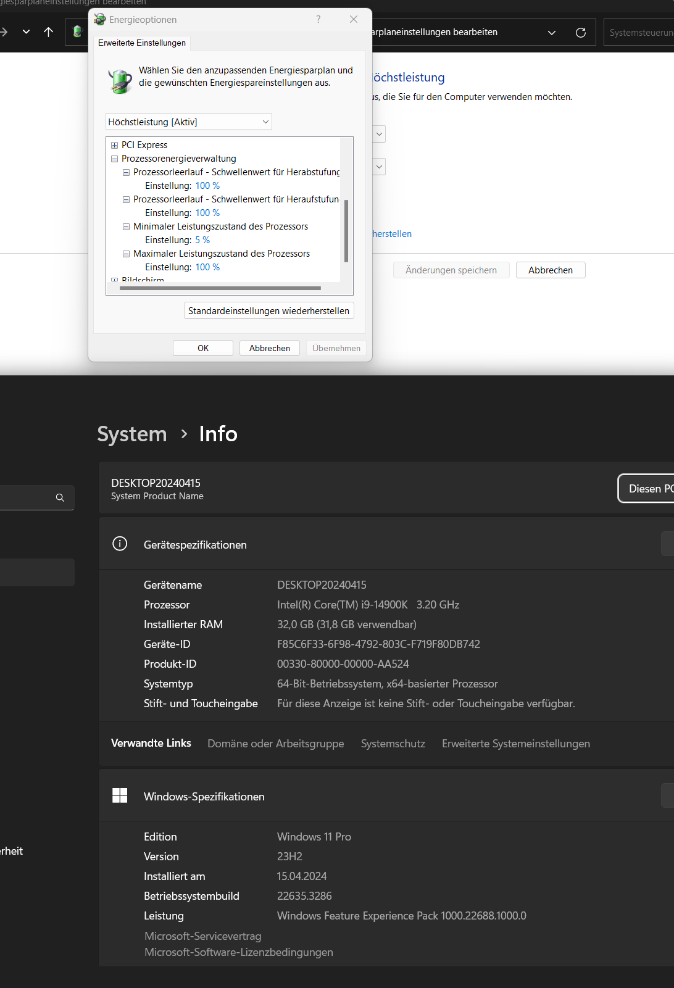Click the Diesen PC rename button
The image size is (674, 988).
(646, 489)
